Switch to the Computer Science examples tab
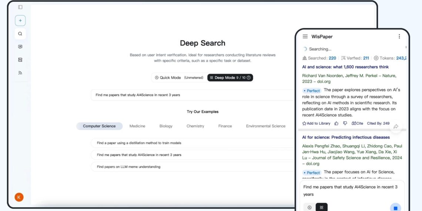The width and height of the screenshot is (422, 211). [99, 126]
